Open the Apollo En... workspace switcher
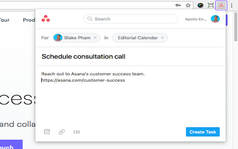This screenshot has width=238, height=149. pos(196,19)
